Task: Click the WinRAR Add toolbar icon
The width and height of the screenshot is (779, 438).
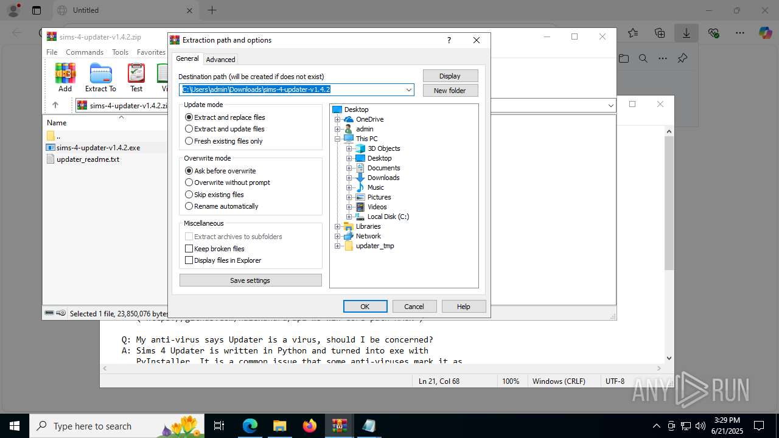Action: pos(65,78)
